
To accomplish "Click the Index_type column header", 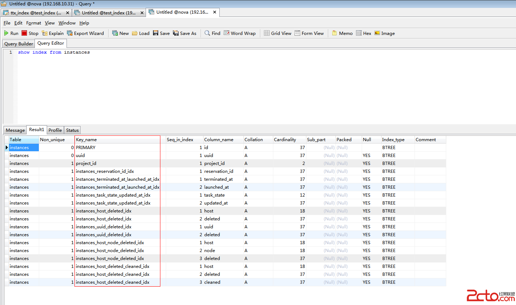I will (398, 139).
